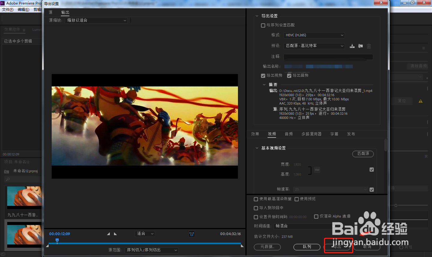Open the 效果控件 panel menu icon
The image size is (432, 257).
(24, 30)
